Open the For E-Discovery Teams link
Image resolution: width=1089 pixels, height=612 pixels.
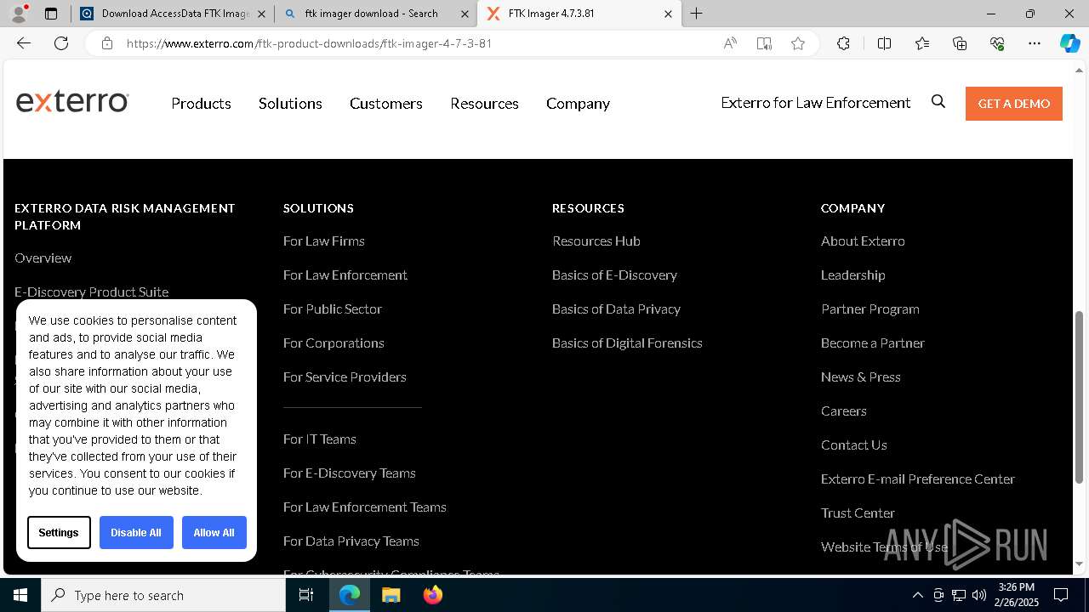[349, 473]
